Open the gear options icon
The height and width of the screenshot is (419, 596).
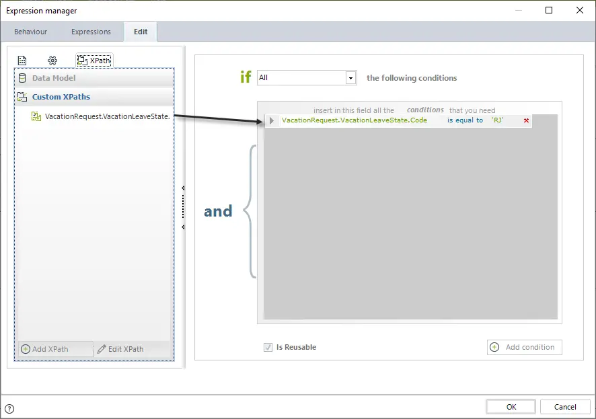point(52,61)
